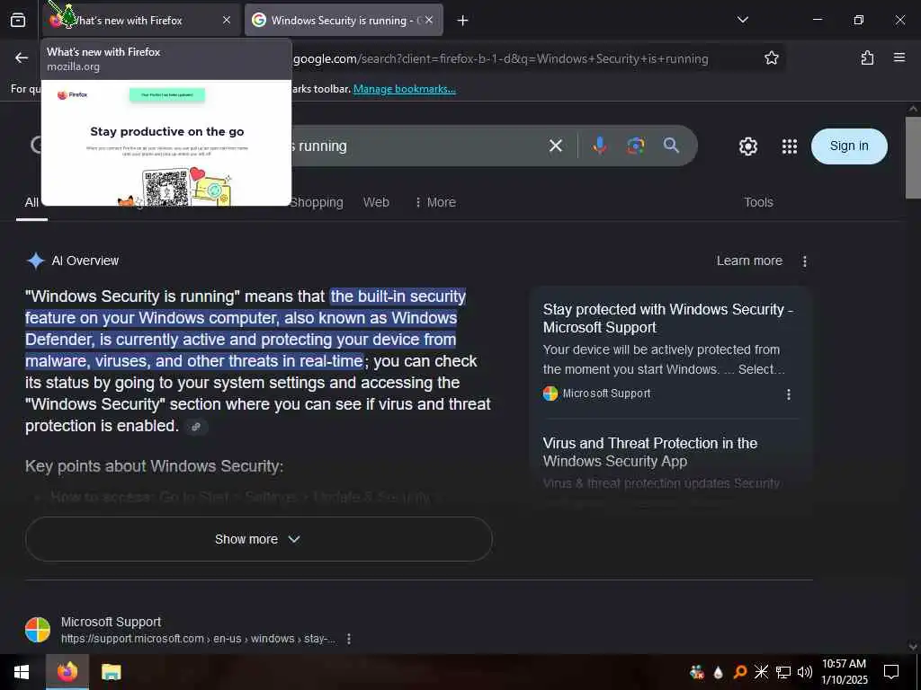Click the page vertical scrollbar thumb
The height and width of the screenshot is (690, 921).
(x=912, y=157)
